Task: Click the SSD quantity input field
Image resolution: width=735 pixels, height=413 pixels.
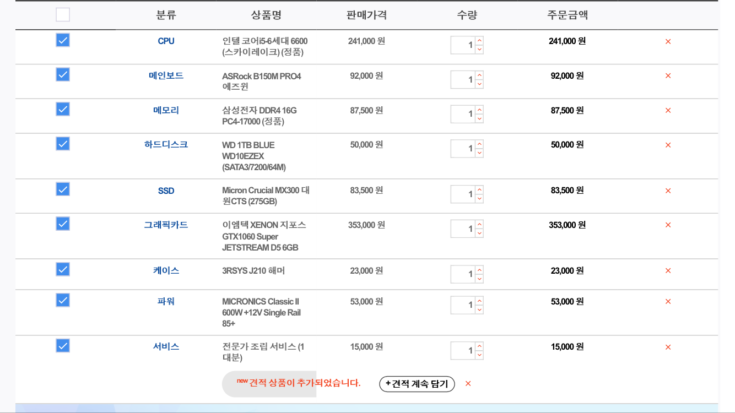Action: click(463, 194)
